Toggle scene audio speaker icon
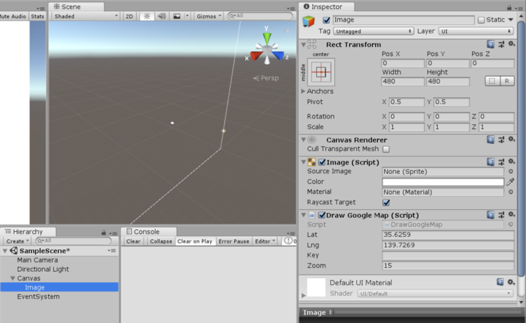The width and height of the screenshot is (526, 323). 162,16
